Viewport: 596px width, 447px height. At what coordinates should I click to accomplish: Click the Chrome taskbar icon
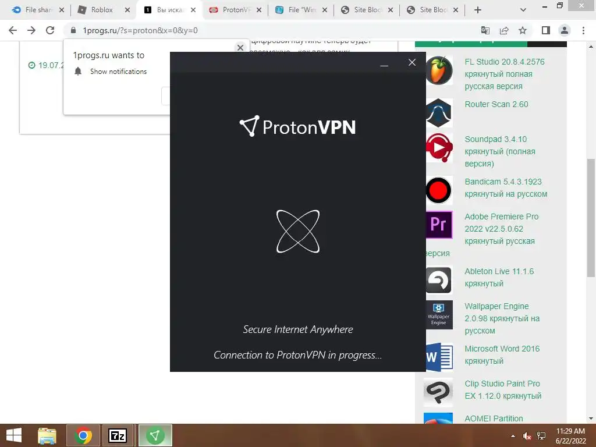(83, 435)
